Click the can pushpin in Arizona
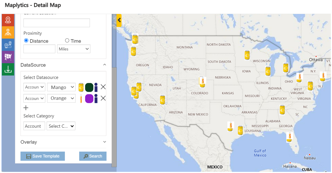This screenshot has width=332, height=173. (162, 100)
